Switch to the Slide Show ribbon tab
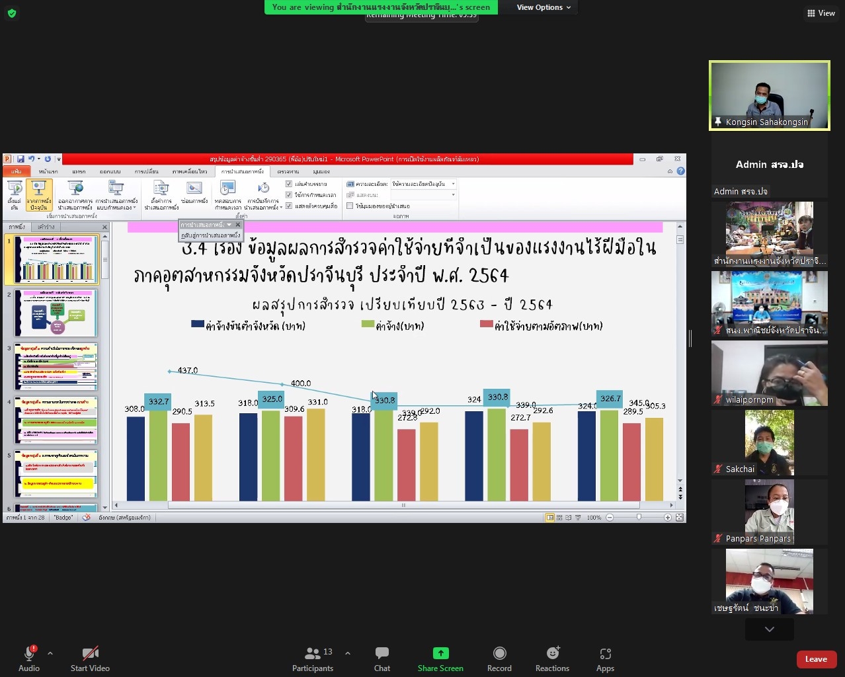 click(242, 171)
